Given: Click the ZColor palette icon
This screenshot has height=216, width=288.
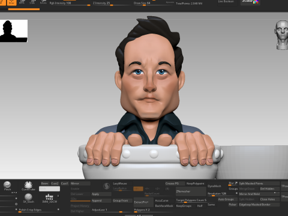Looking at the screenshot, I should click(250, 2).
